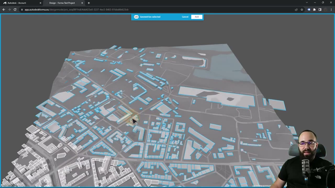Open the blue extension icon in toolbar
Image resolution: width=335 pixels, height=188 pixels.
coord(309,10)
